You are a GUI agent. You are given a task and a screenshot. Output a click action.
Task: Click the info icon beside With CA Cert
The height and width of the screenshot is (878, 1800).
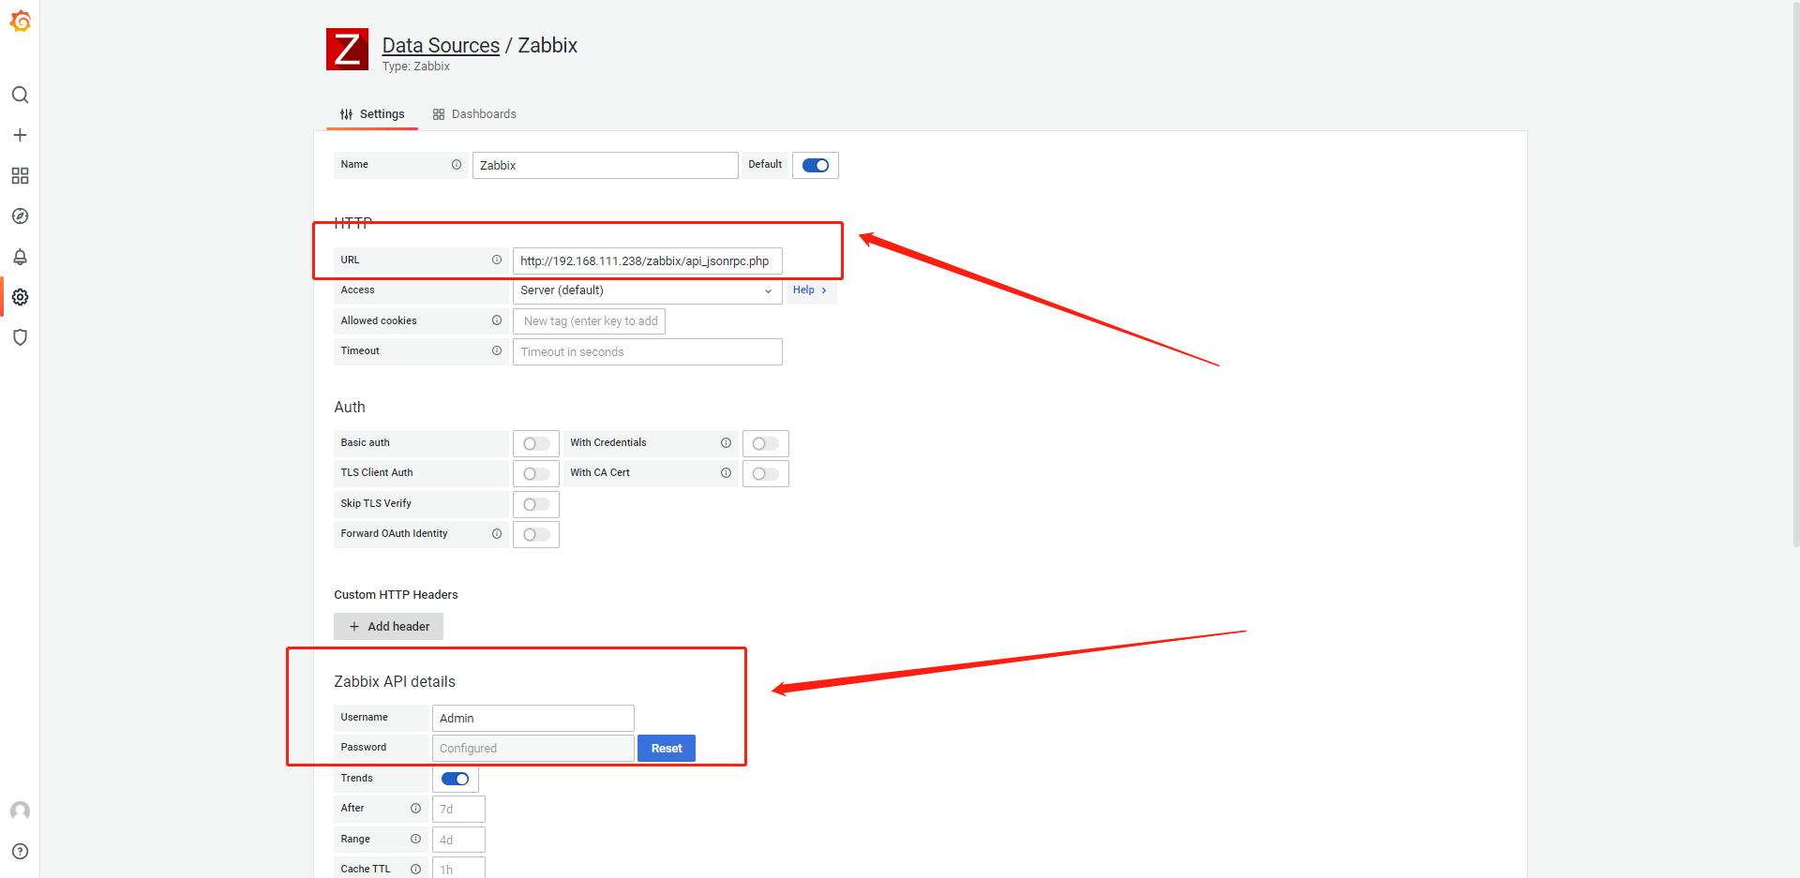[726, 473]
